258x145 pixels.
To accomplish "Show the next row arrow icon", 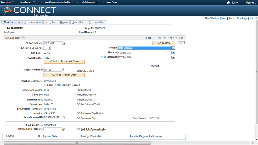I will point(177,38).
